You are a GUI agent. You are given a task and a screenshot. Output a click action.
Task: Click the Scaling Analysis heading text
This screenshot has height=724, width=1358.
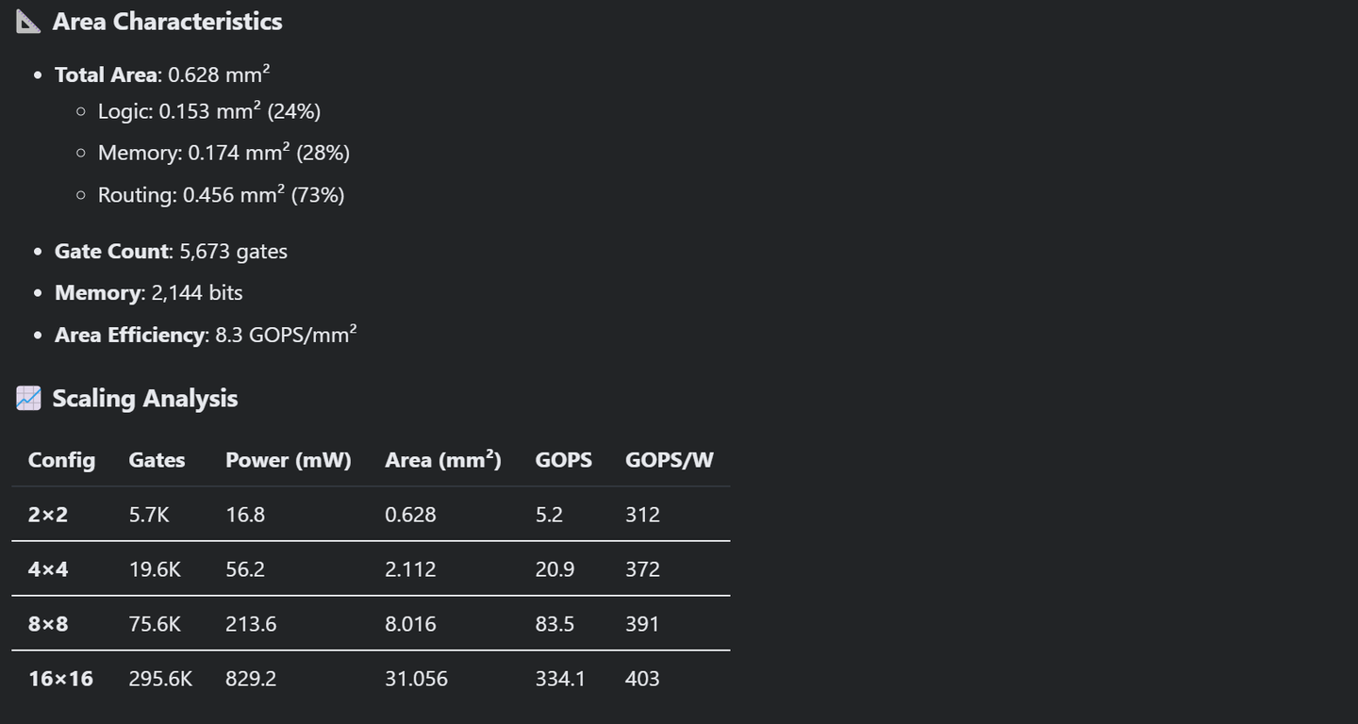click(x=144, y=399)
